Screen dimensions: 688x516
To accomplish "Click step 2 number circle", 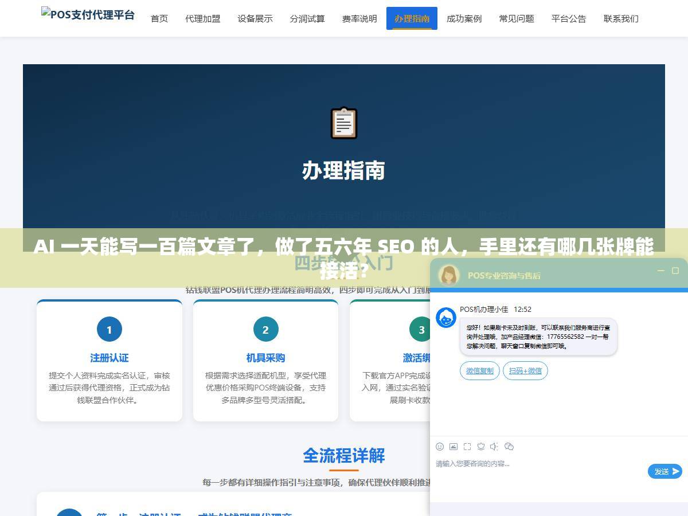I will click(x=265, y=330).
